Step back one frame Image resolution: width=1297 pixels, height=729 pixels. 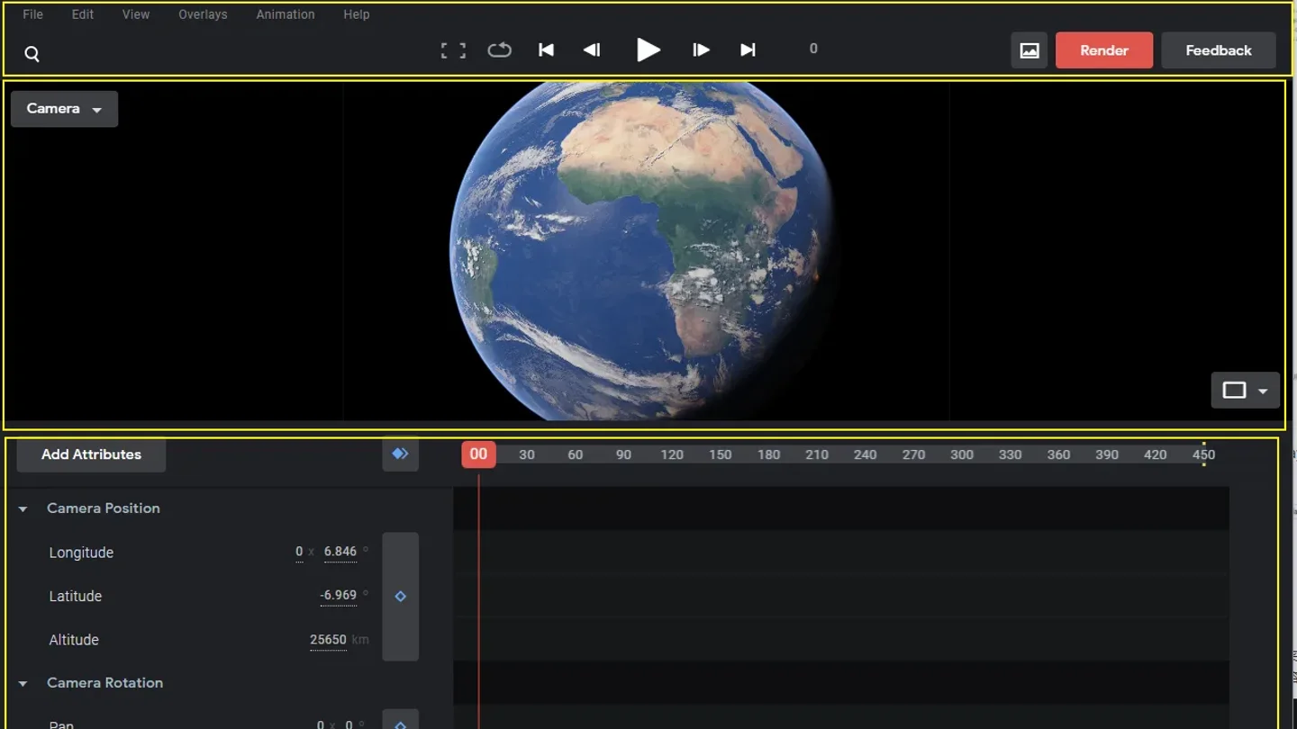click(592, 50)
